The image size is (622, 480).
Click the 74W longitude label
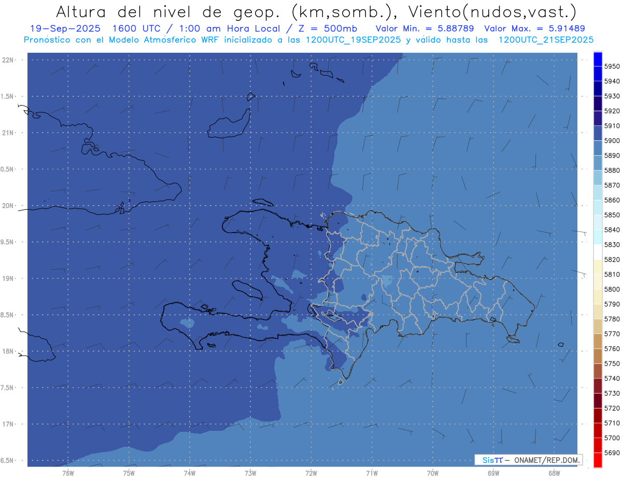[x=190, y=473]
